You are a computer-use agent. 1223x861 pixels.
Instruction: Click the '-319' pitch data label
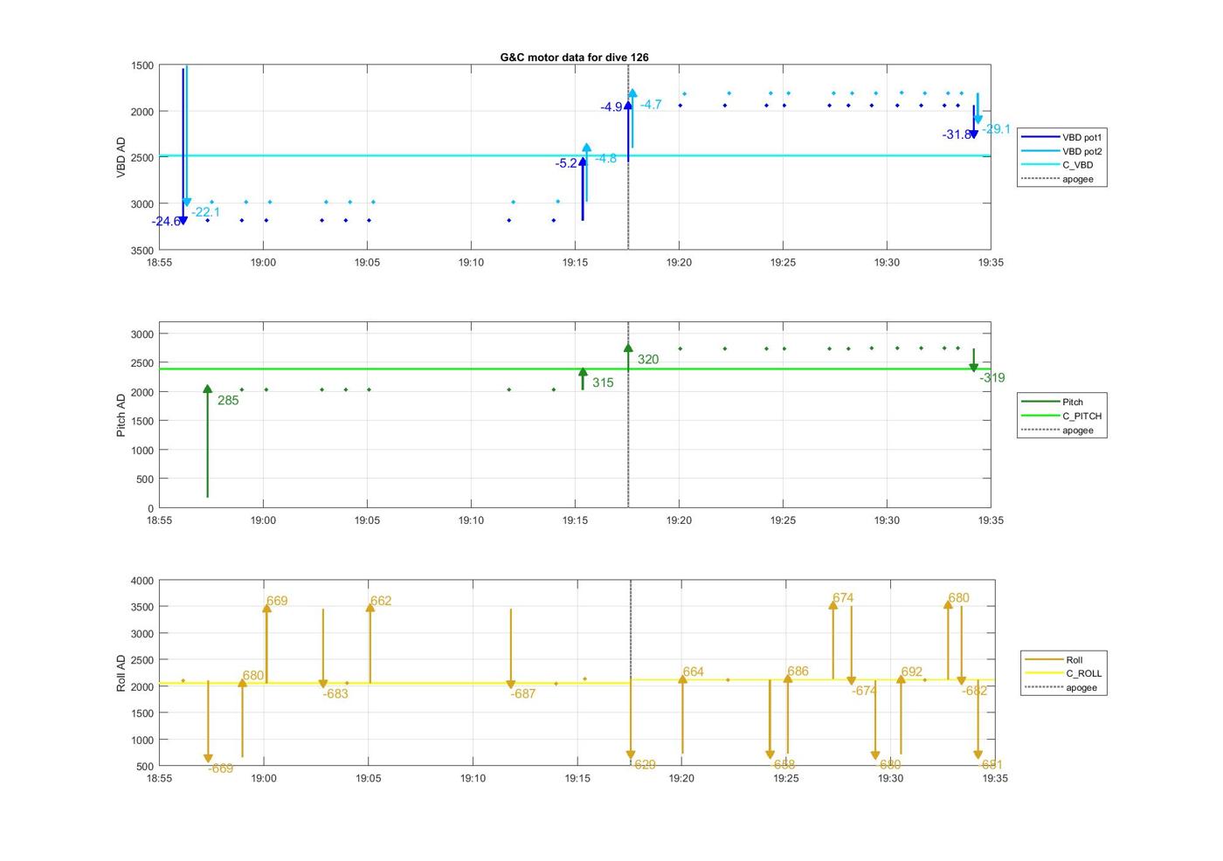point(992,378)
